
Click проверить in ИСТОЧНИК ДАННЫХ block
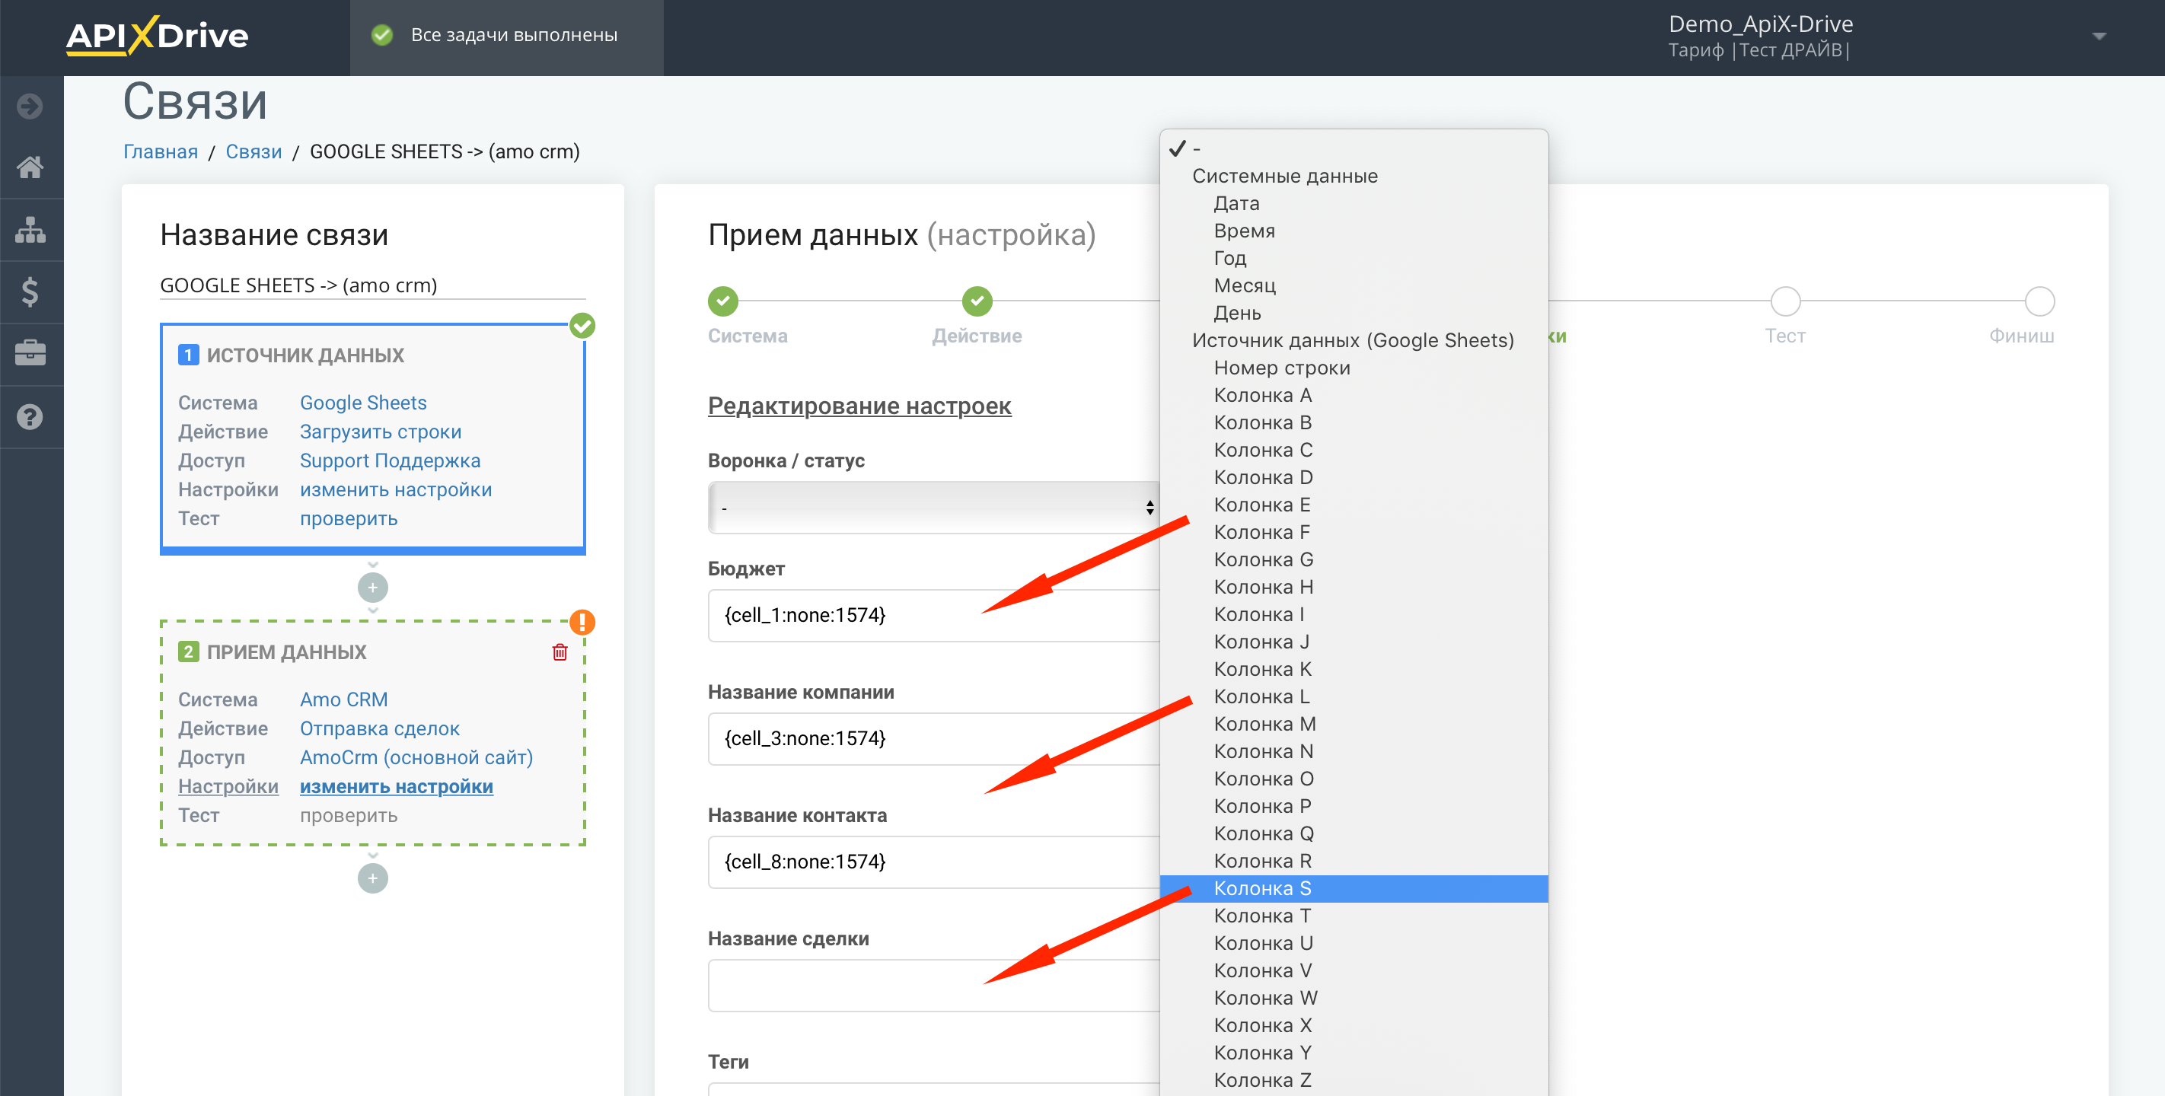[349, 519]
